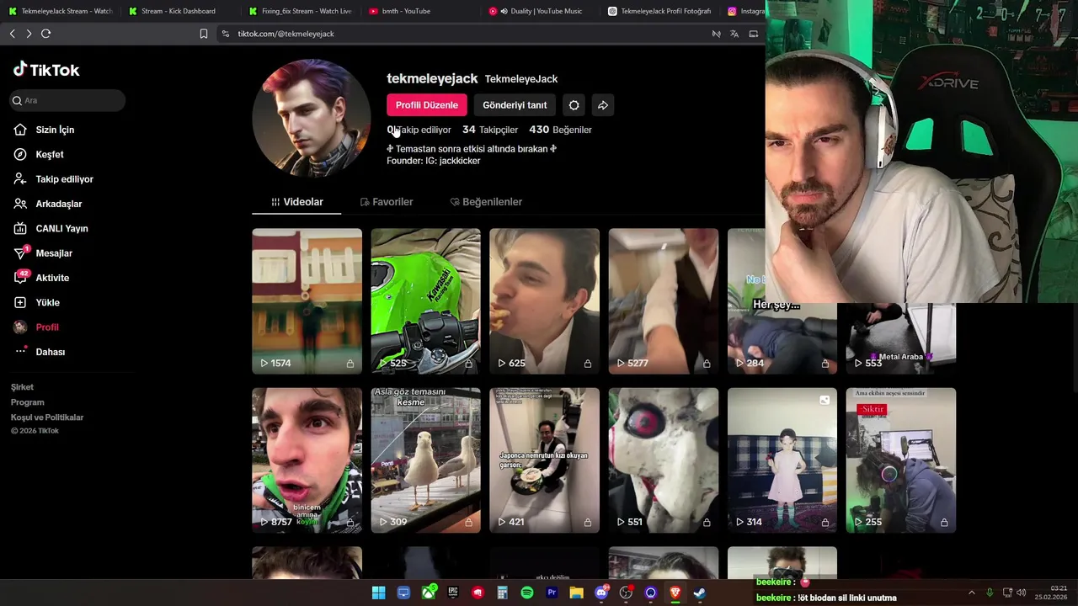Switch to Videolar tab
Image resolution: width=1078 pixels, height=606 pixels.
click(296, 202)
